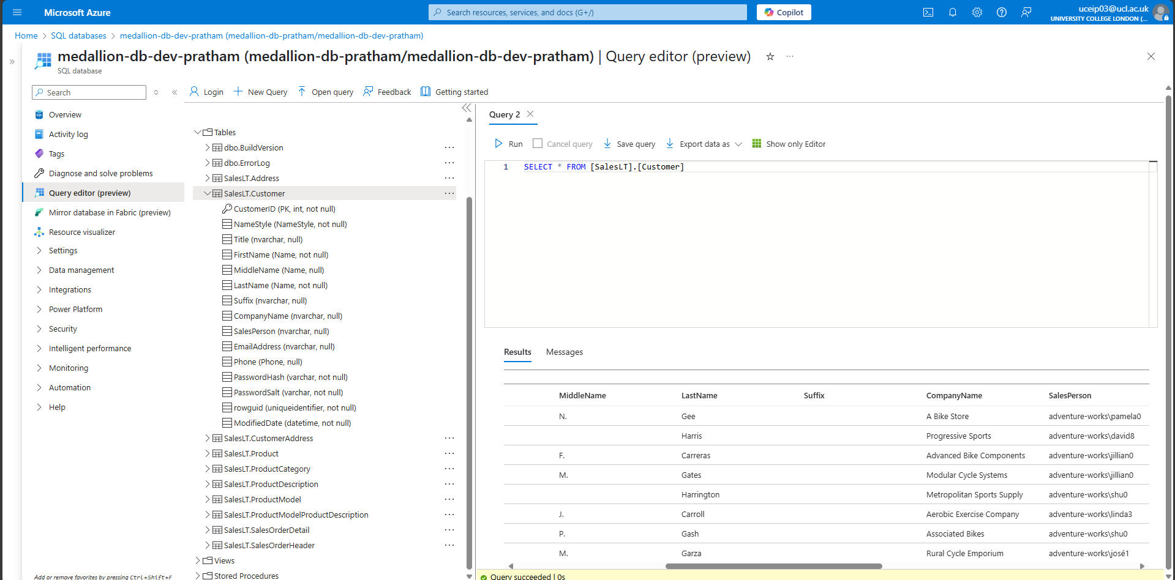Screen dimensions: 1175x580
Task: Open Activity log
Action: point(68,134)
